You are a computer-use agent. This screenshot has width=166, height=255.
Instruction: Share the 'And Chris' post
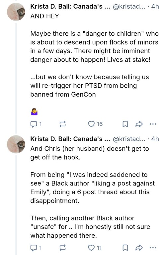pyautogui.click(x=139, y=248)
